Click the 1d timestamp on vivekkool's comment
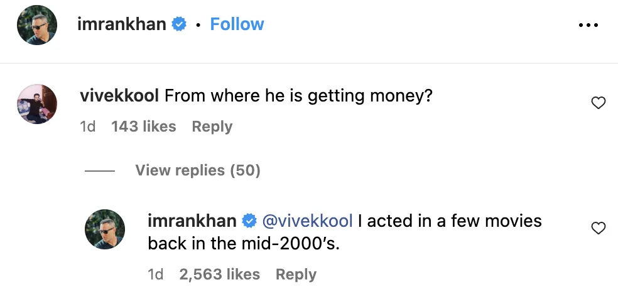The width and height of the screenshot is (618, 297). click(88, 127)
